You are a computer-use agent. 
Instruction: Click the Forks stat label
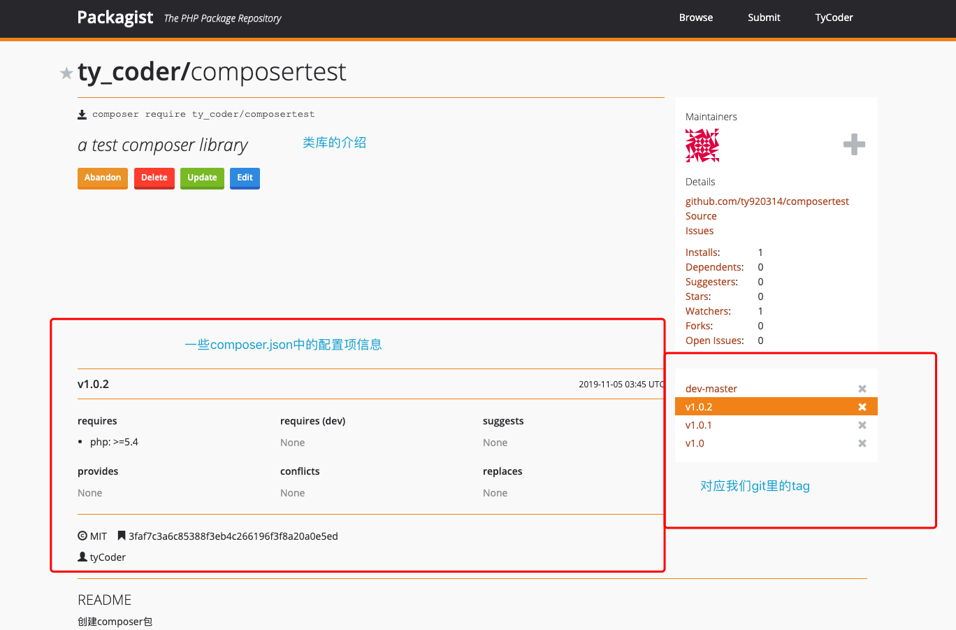699,326
